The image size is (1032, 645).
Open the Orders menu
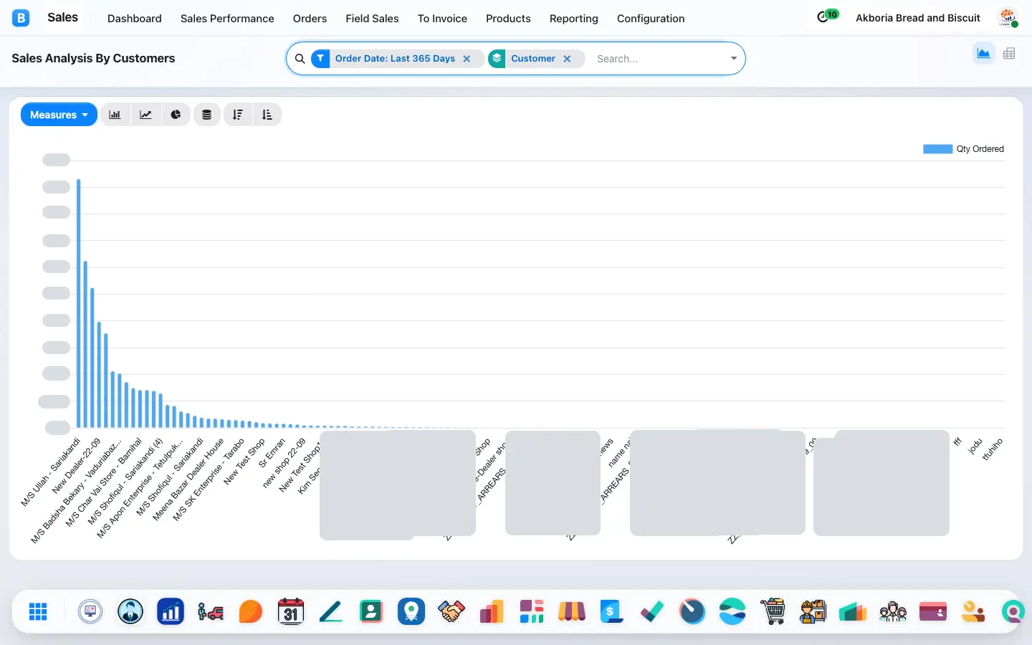click(x=310, y=19)
